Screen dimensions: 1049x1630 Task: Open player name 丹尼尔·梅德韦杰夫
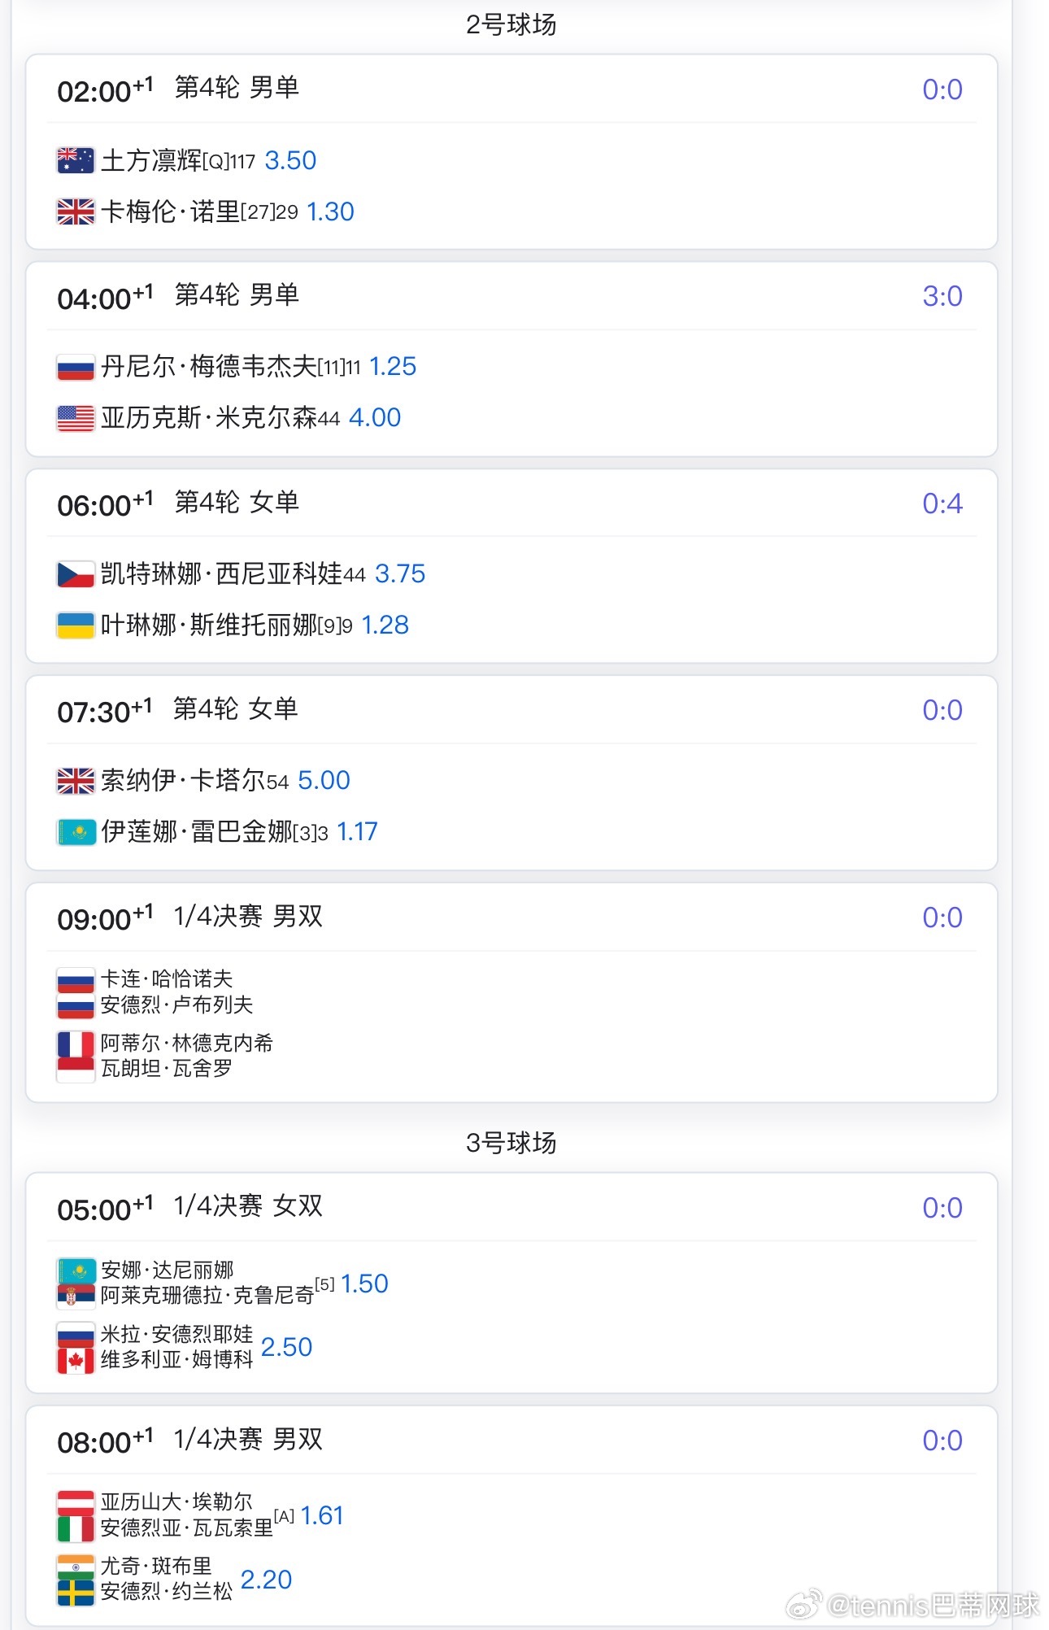208,367
